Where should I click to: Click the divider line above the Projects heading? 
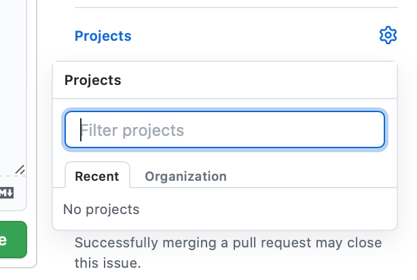pos(236,7)
